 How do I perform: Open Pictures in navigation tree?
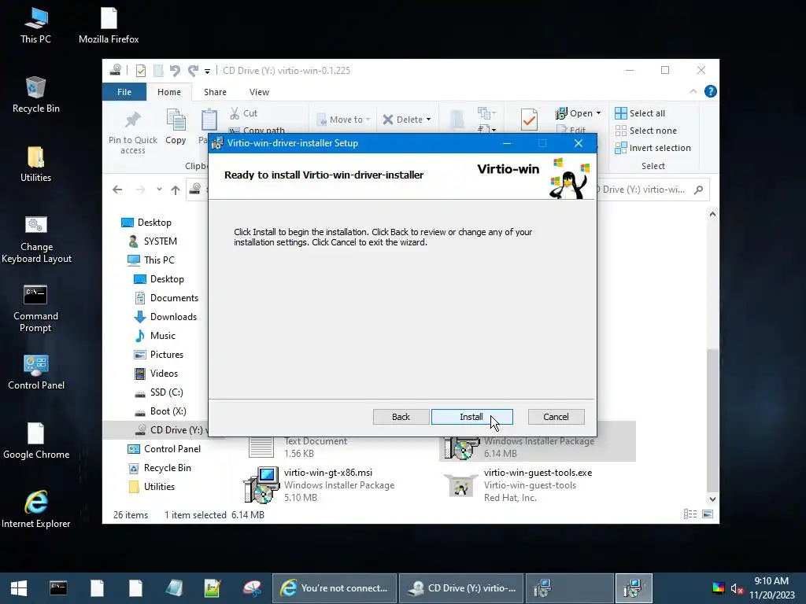pos(158,355)
